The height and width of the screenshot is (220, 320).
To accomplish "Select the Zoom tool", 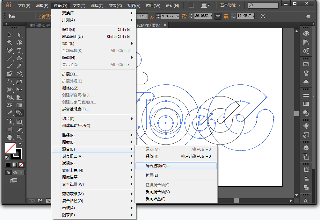I will point(19,137).
